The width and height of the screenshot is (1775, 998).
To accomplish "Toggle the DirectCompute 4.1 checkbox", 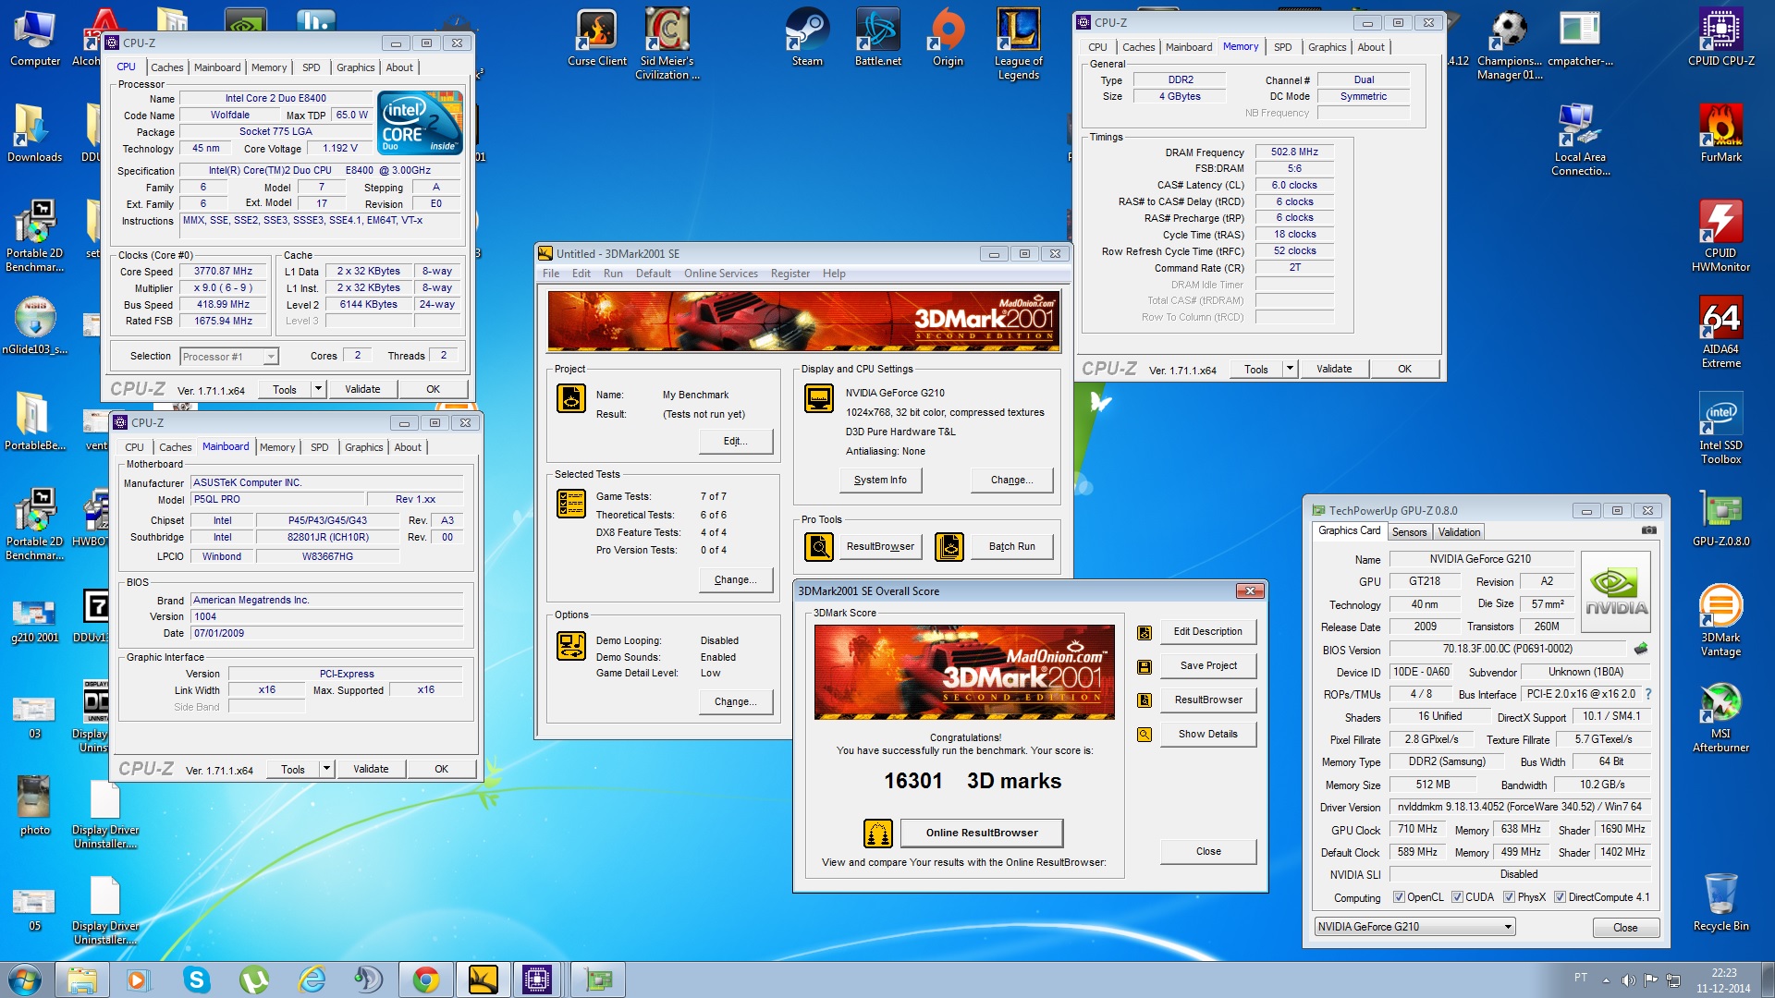I will [1560, 897].
